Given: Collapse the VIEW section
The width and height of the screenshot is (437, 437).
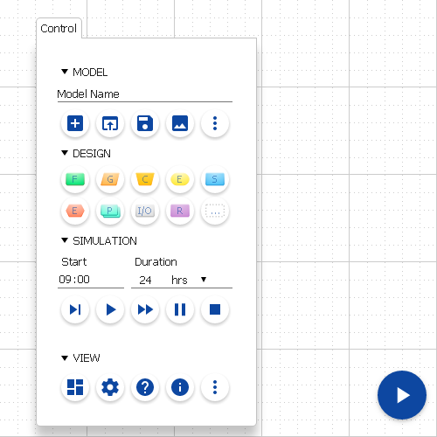Looking at the screenshot, I should (65, 357).
